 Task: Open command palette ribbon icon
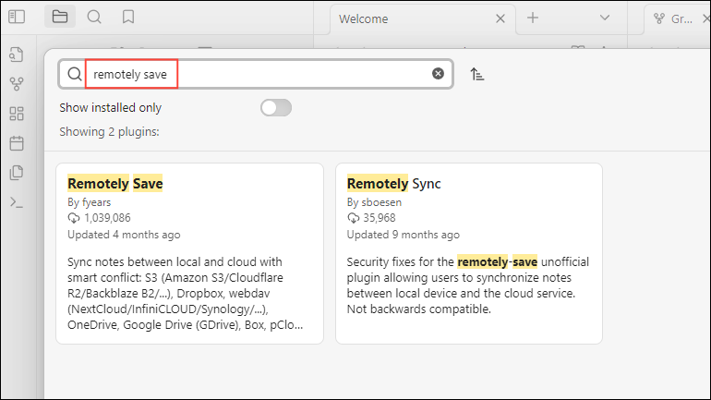[17, 202]
